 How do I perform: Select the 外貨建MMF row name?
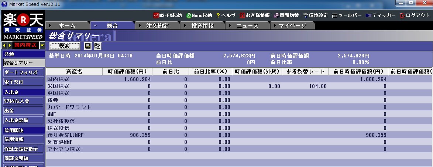60,142
